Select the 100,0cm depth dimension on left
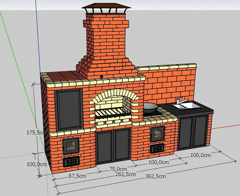The height and width of the screenshot is (196, 240). (x=37, y=164)
